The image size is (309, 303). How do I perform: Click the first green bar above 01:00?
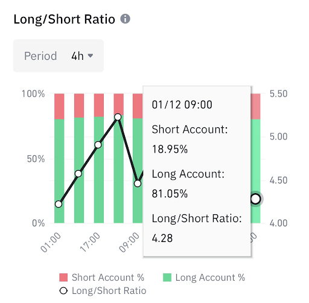[x=59, y=171]
